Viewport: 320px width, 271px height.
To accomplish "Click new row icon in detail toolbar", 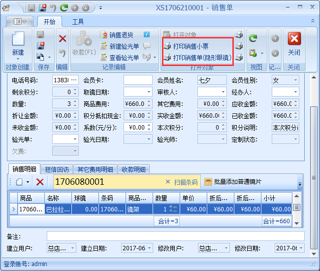I will pyautogui.click(x=19, y=181).
